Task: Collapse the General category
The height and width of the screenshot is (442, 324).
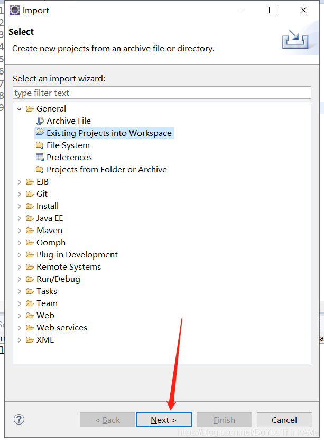Action: pos(19,109)
